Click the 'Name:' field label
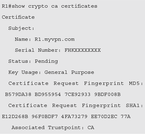This screenshot has width=145, height=134. pos(23,39)
